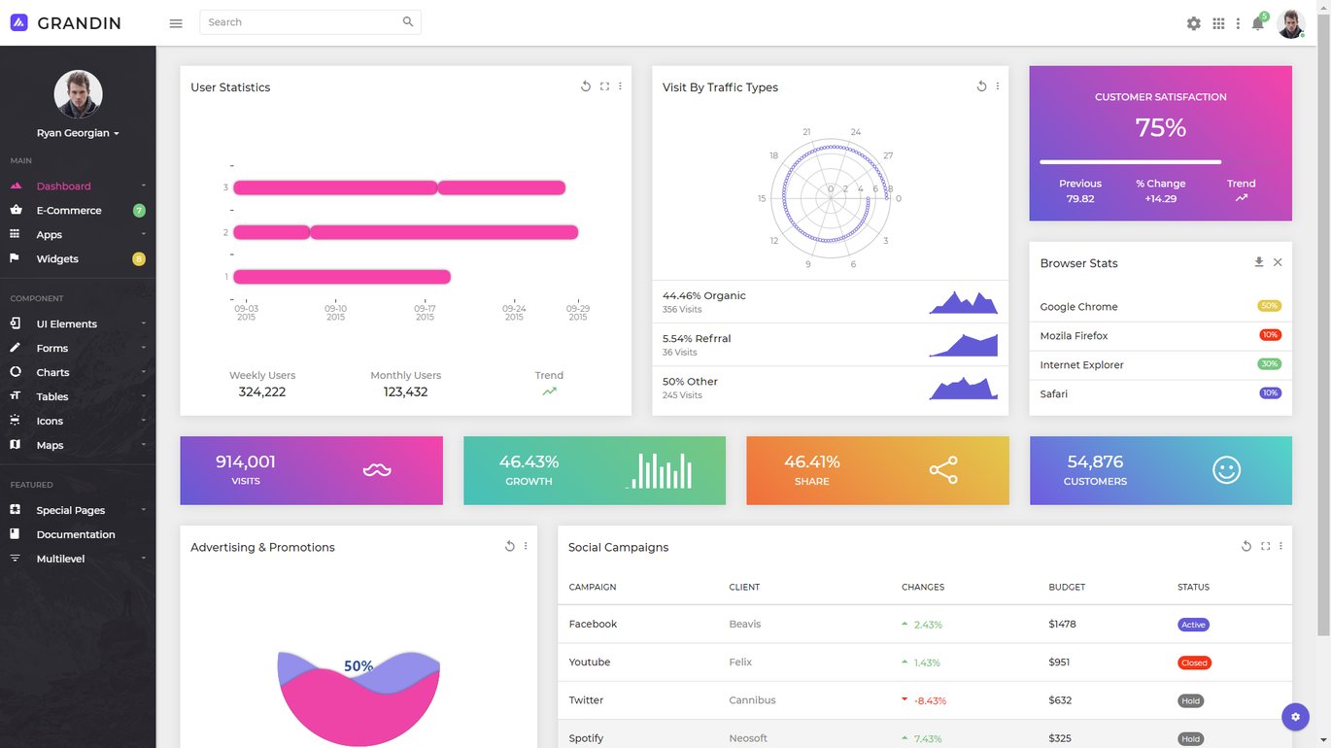Open Widgets in the sidebar
This screenshot has width=1331, height=748.
[x=78, y=258]
